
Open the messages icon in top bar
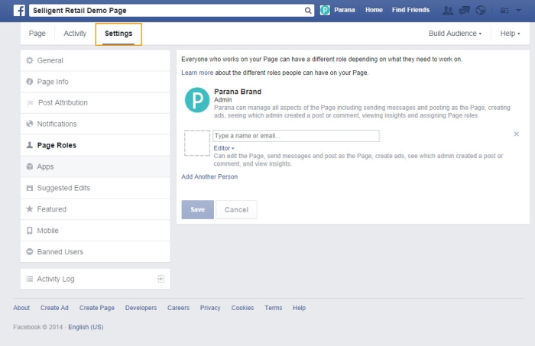(464, 11)
